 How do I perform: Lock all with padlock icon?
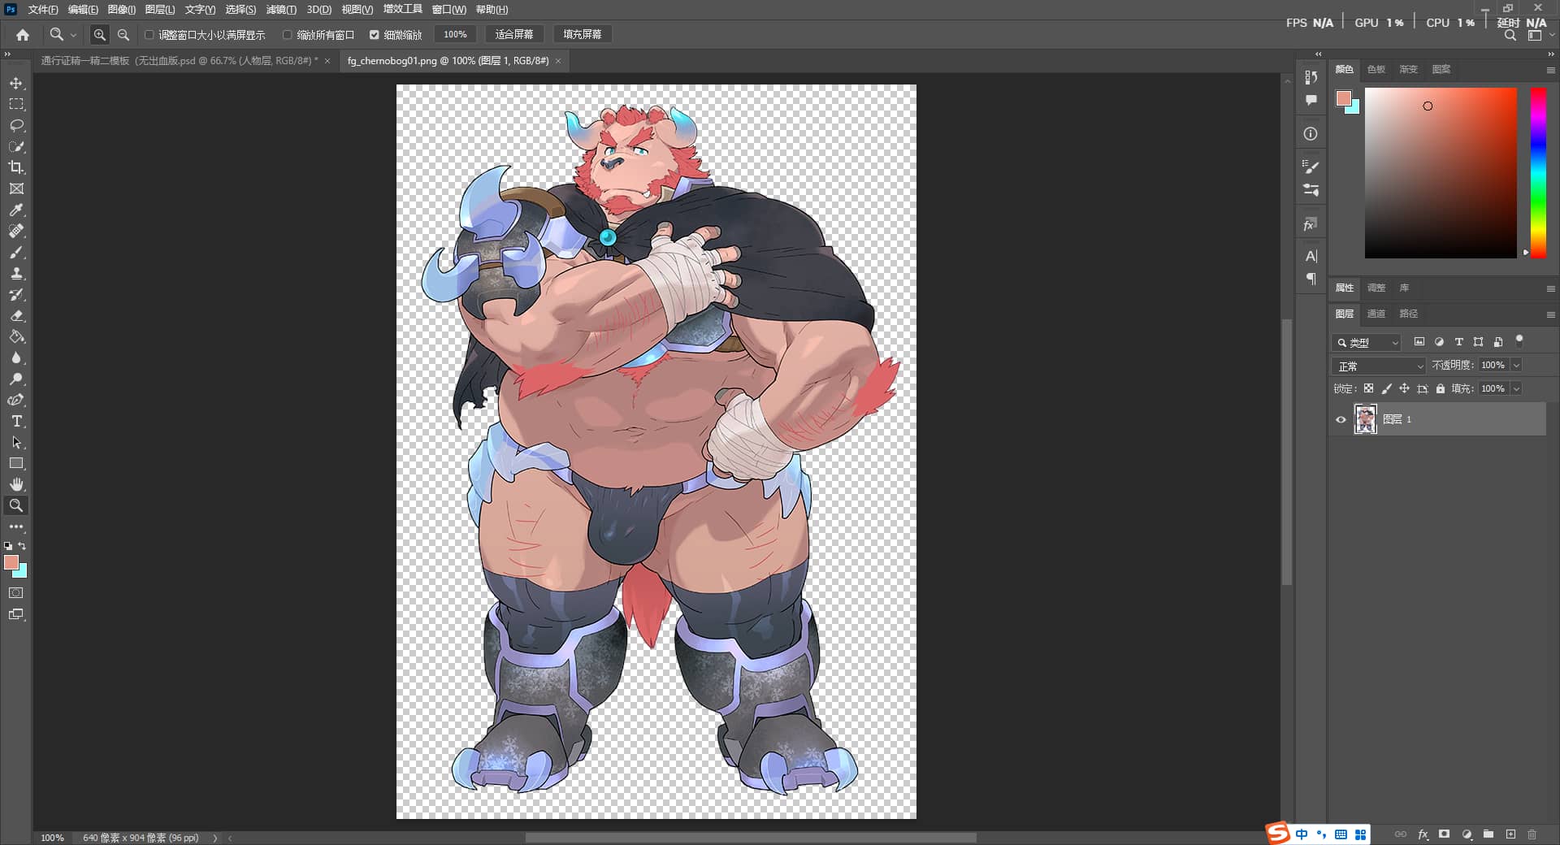coord(1441,389)
